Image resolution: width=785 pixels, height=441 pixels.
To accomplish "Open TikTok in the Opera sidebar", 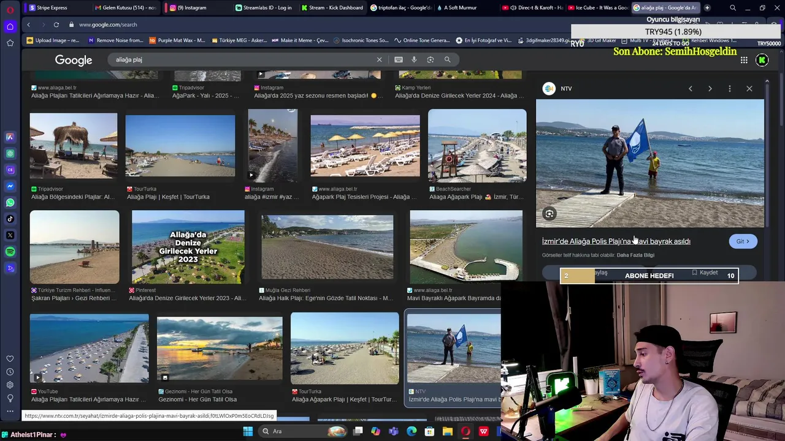I will pos(10,219).
